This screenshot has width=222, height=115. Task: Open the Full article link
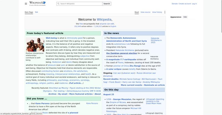point(76,83)
